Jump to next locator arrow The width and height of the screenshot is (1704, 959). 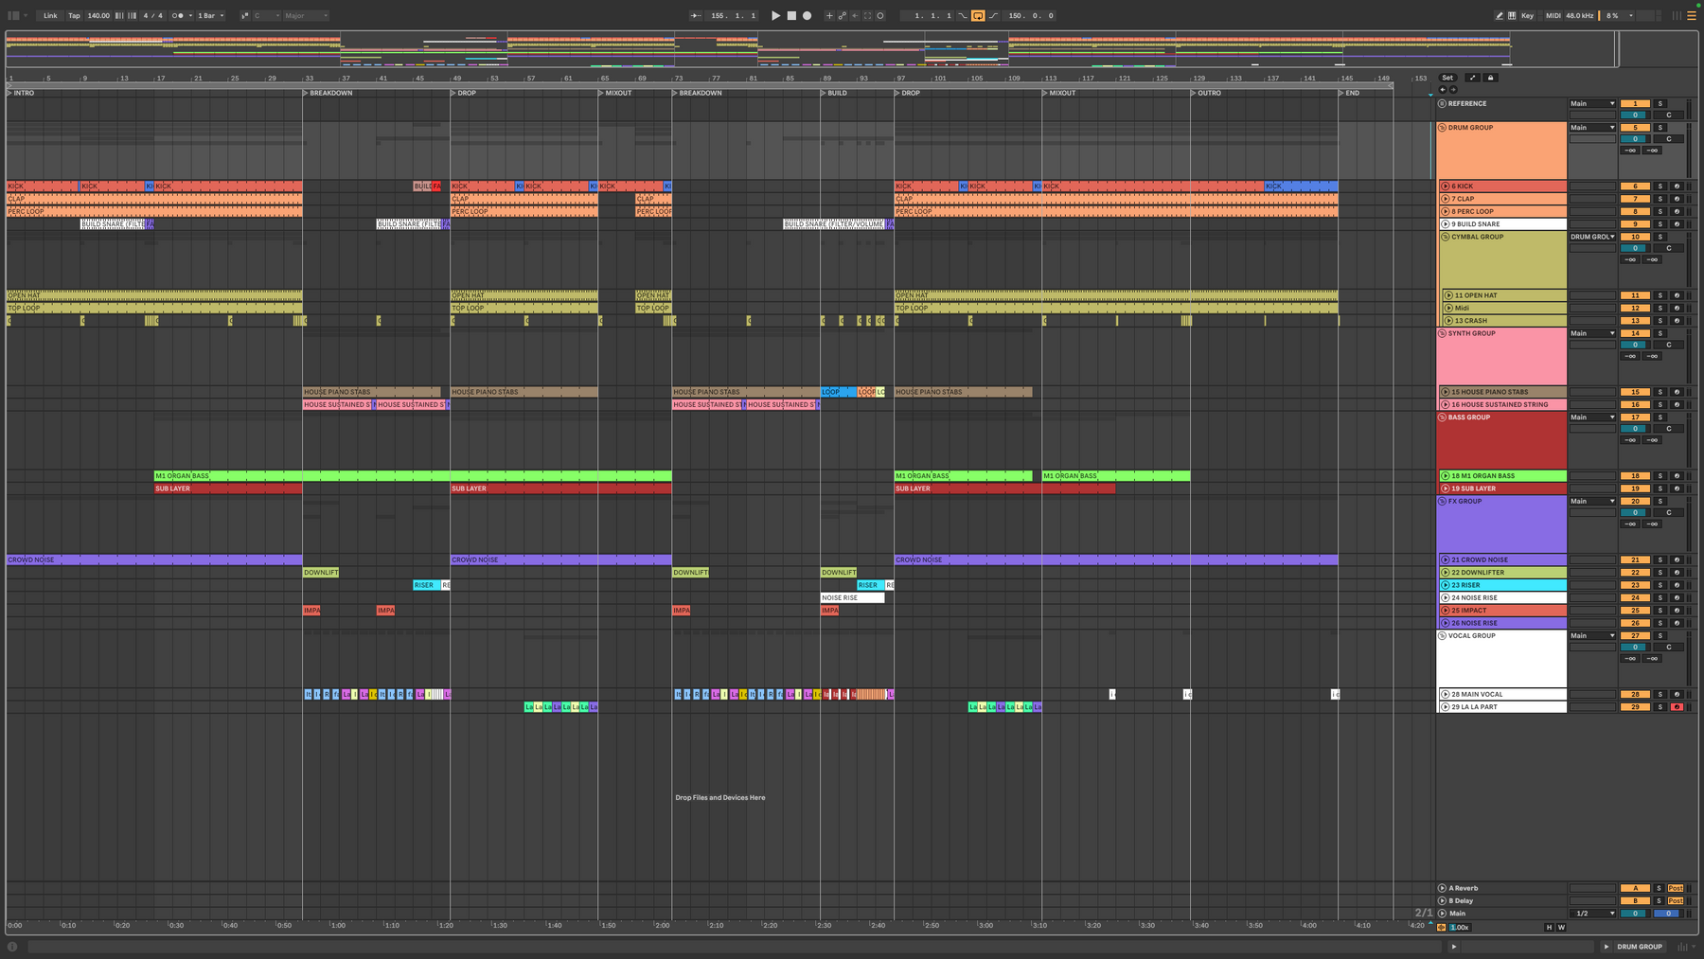(1453, 90)
